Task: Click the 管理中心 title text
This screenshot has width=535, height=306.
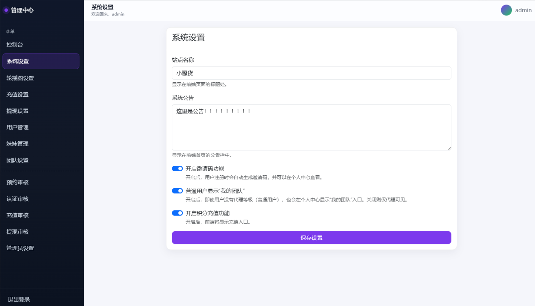Action: point(22,10)
